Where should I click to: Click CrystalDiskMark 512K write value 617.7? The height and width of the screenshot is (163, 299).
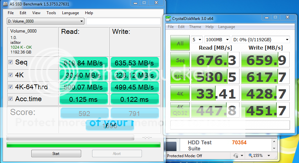click(265, 76)
